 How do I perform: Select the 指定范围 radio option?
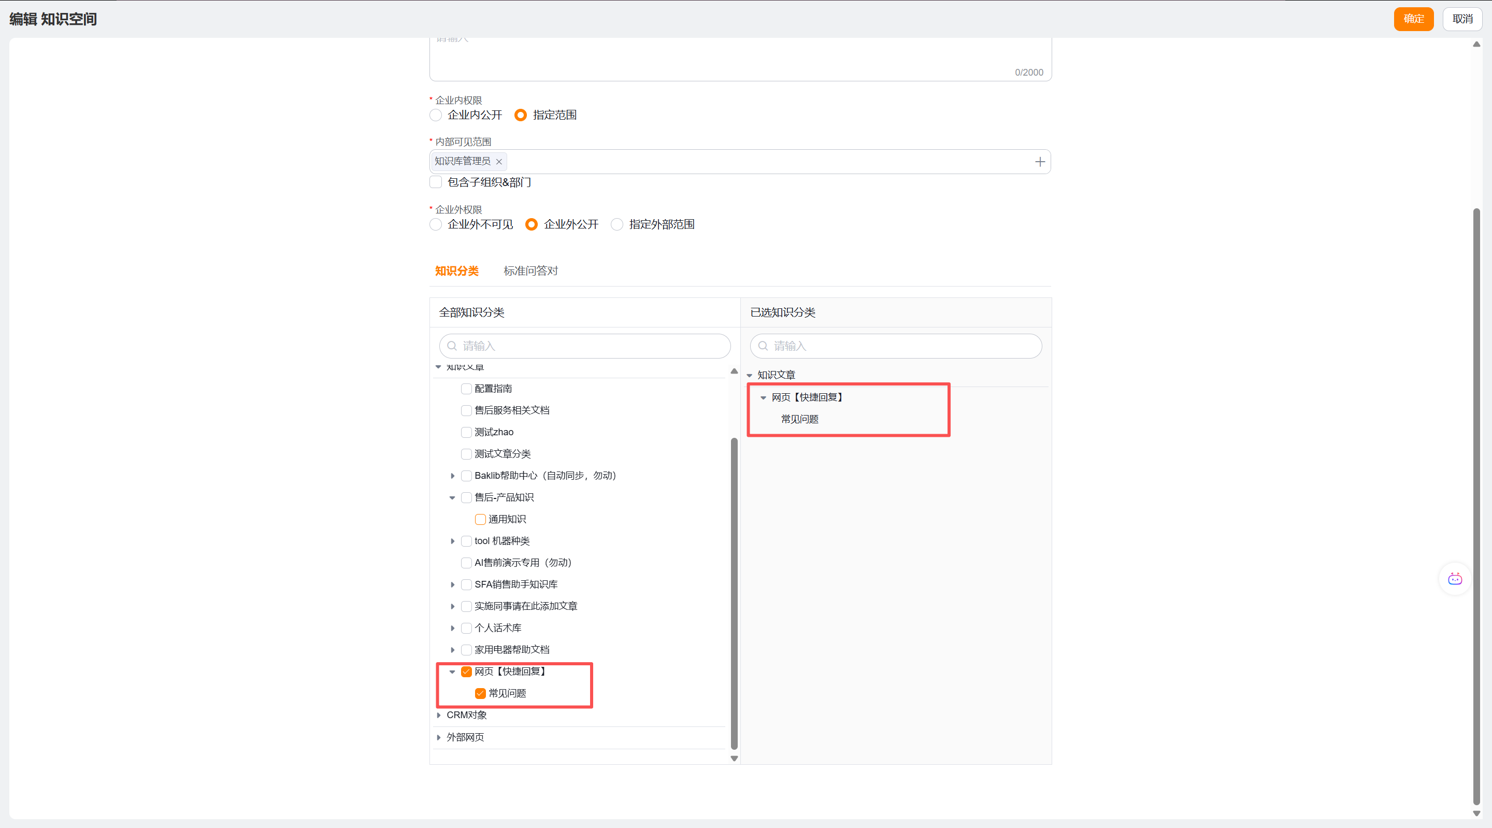click(x=521, y=116)
